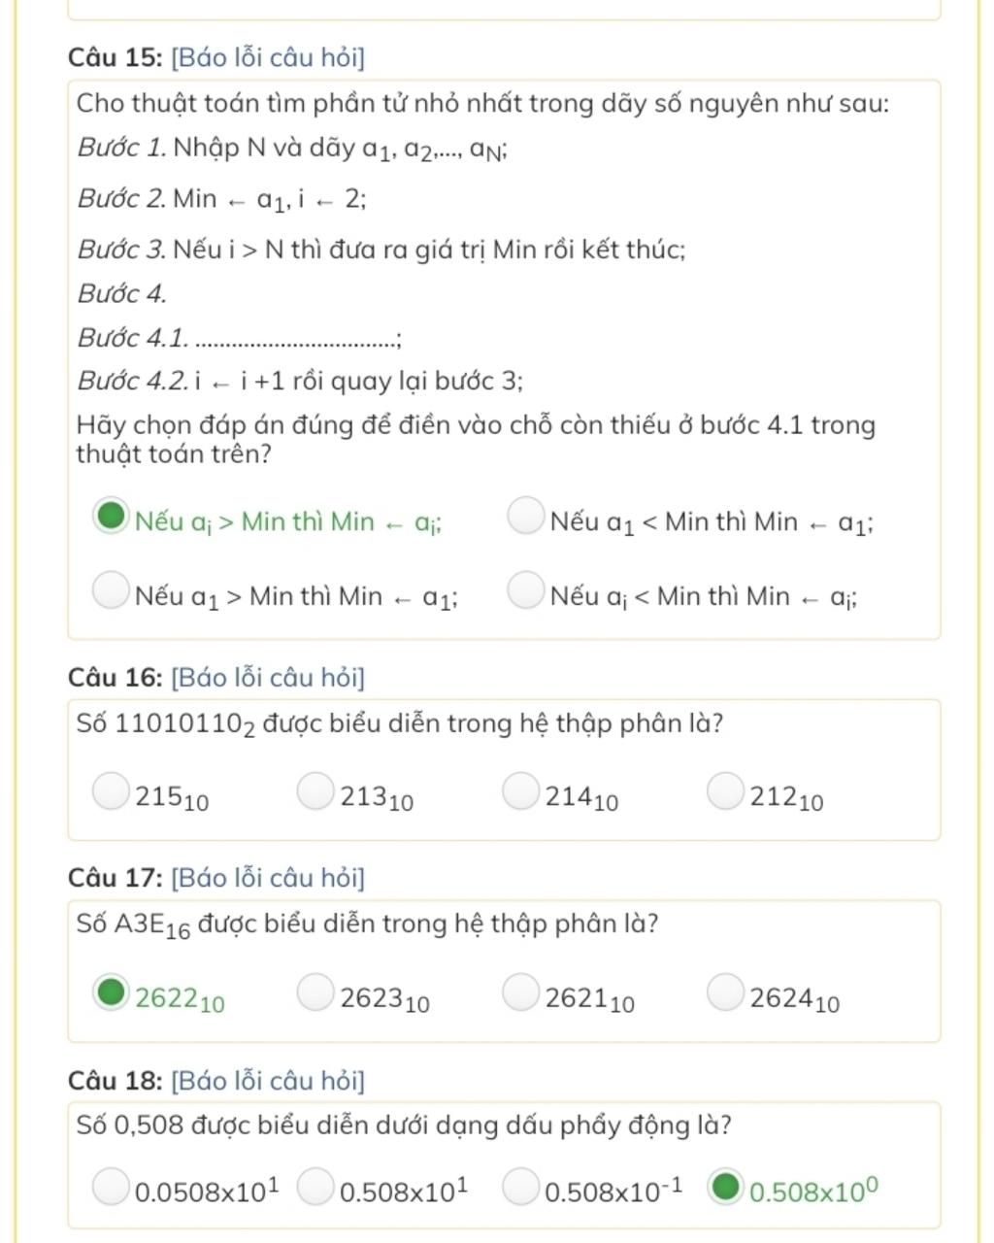Screen dimensions: 994x1243
Task: Click 'Báo lỗi câu hỏi' for Câu 16
Action: 268,677
